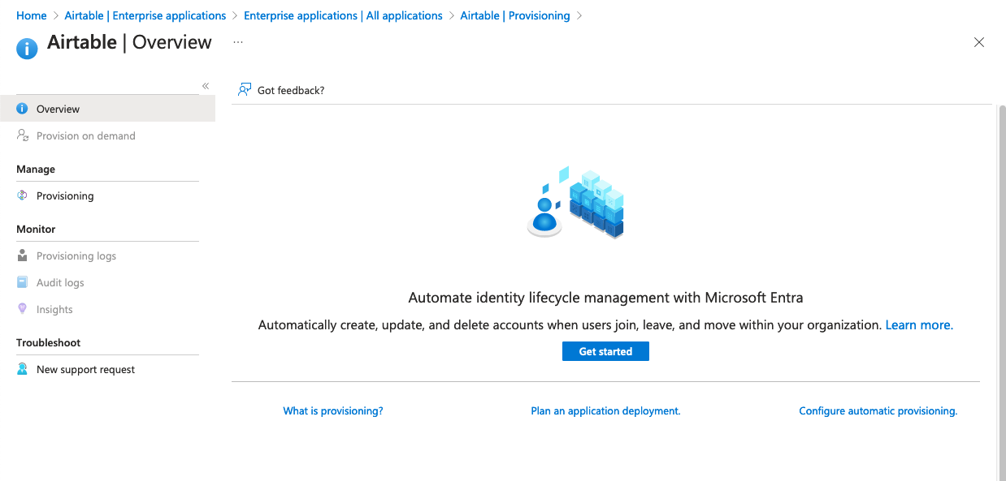The image size is (1006, 481).
Task: Click the vertical scrollbar on the right
Action: [1001, 292]
